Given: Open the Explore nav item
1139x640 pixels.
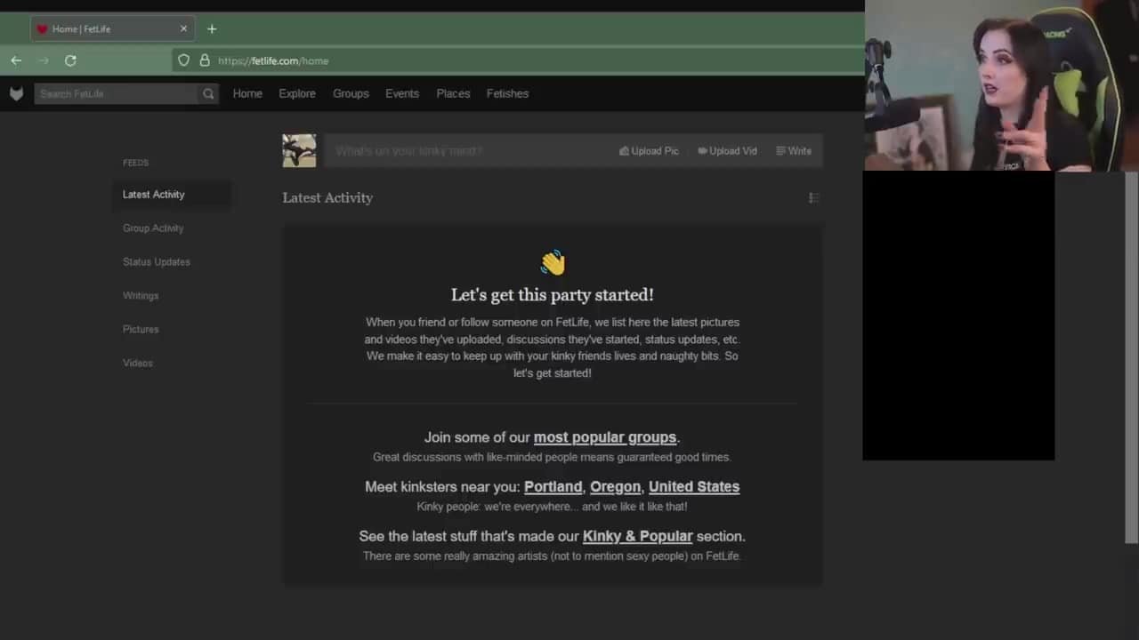Looking at the screenshot, I should (x=297, y=93).
